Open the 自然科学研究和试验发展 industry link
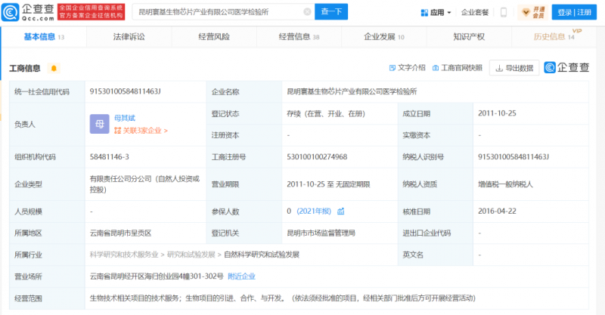 (x=262, y=255)
